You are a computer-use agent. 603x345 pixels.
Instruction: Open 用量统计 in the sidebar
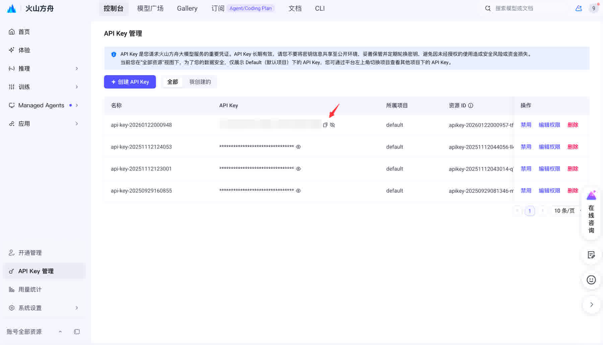click(44, 290)
